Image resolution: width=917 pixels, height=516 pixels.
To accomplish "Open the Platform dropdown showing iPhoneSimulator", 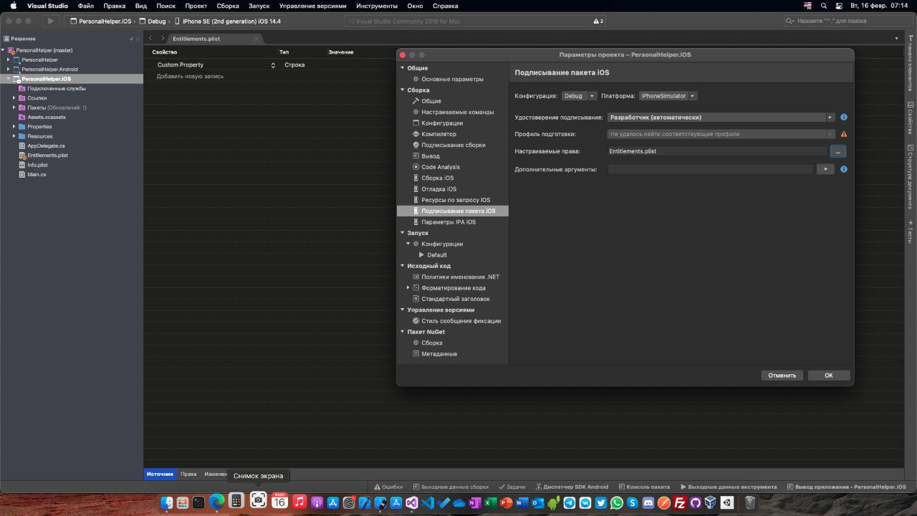I will [x=668, y=96].
